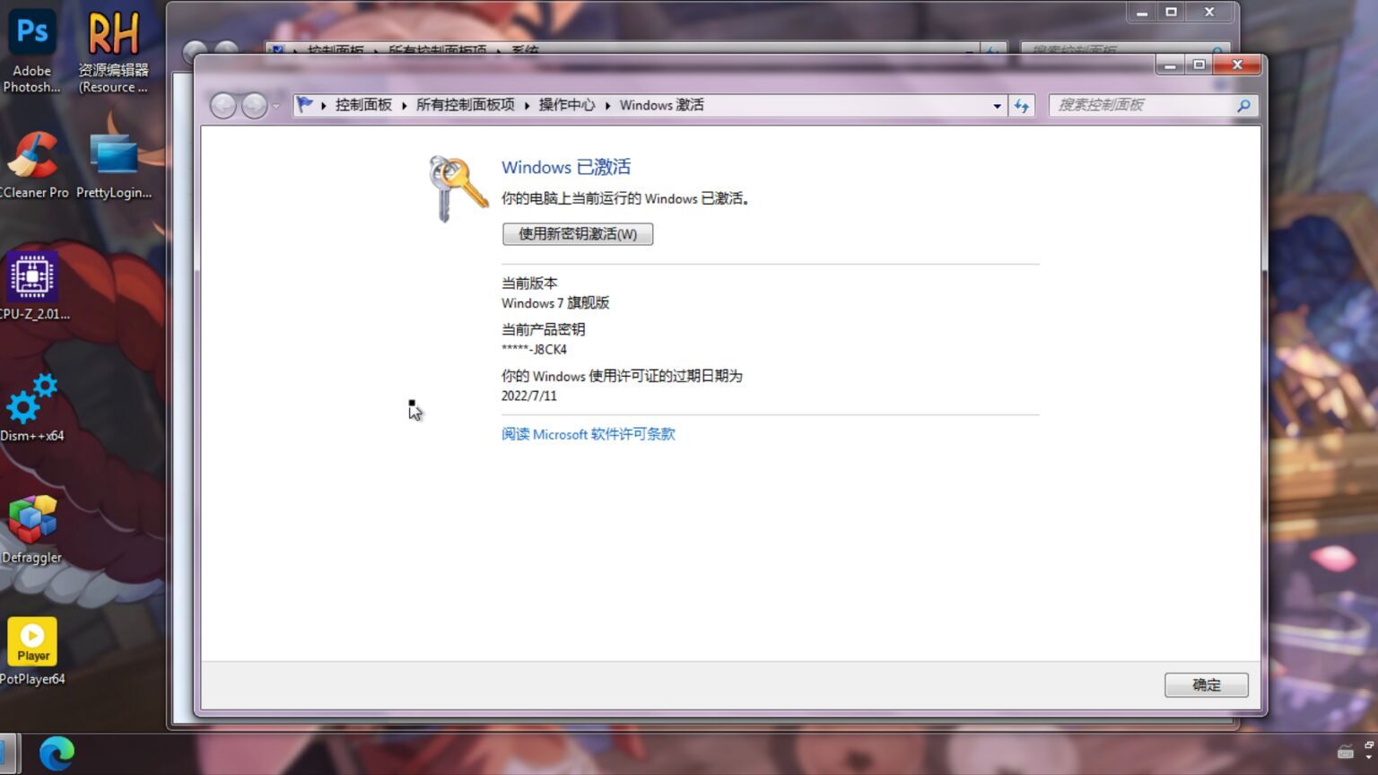The image size is (1378, 775).
Task: Launch Defraggler desktop shortcut
Action: 32,529
